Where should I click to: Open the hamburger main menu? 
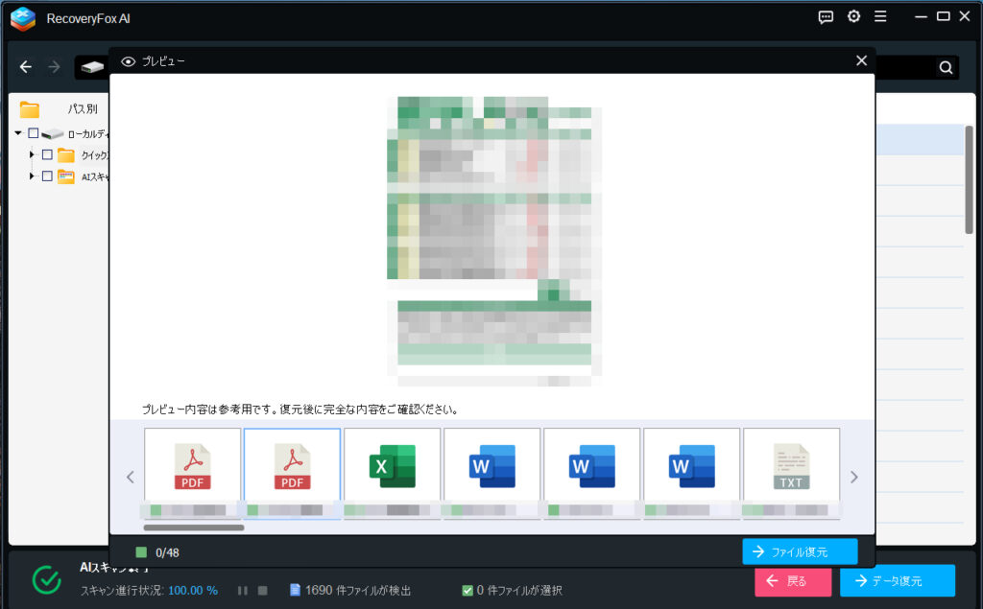click(880, 17)
